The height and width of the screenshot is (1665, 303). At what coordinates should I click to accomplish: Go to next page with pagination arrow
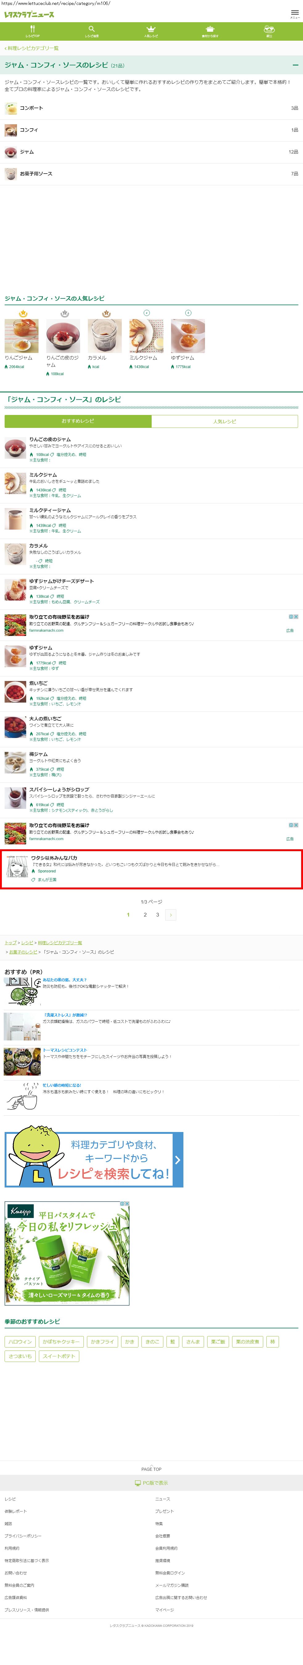(x=170, y=915)
